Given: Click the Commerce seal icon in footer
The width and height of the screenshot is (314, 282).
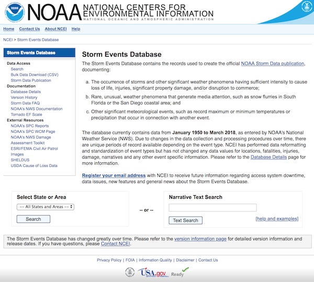Looking at the screenshot, I should (130, 272).
